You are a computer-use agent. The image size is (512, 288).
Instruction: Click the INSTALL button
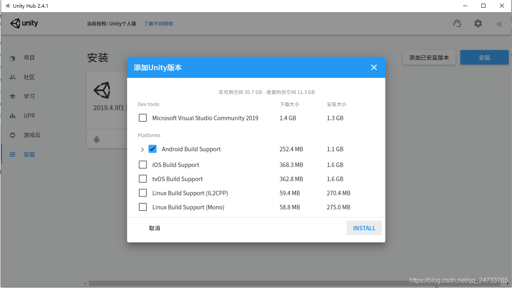(x=364, y=228)
